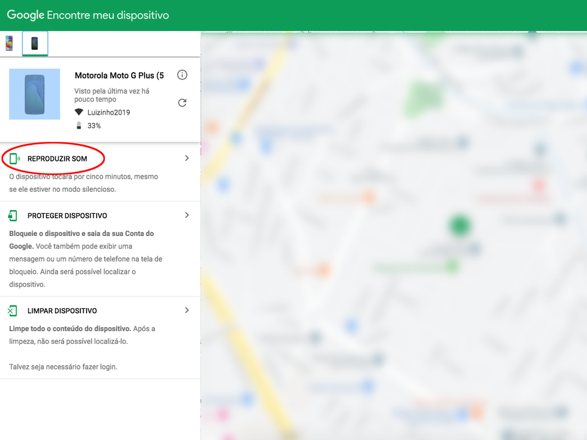Click 'O dispositivo tocará por cinco minutos' description
The image size is (587, 440).
84,183
